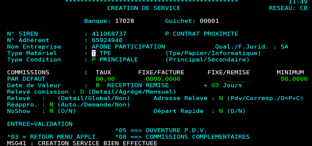Click the TAUX value 00,00
312x146 pixels.
105,79
